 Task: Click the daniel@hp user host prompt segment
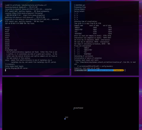click(81, 70)
